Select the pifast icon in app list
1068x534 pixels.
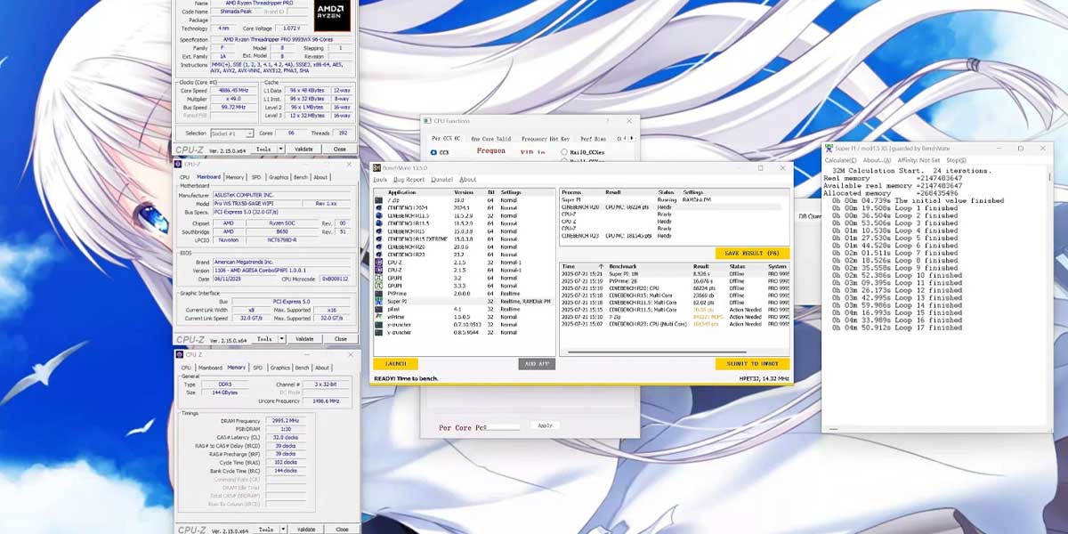pyautogui.click(x=379, y=309)
